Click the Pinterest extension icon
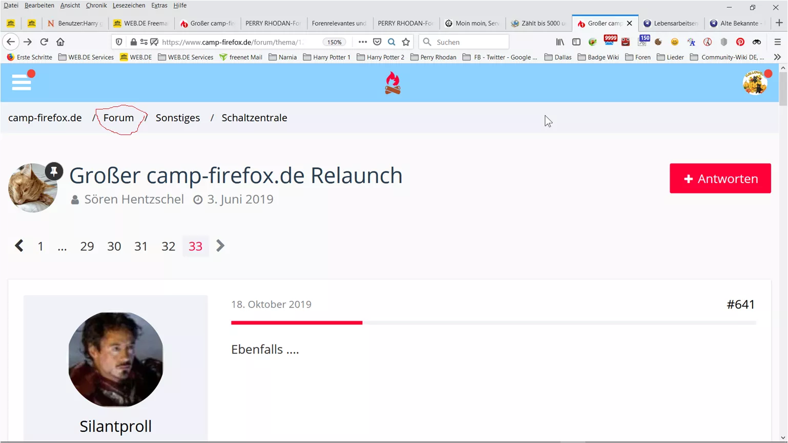Image resolution: width=788 pixels, height=443 pixels. [x=740, y=42]
